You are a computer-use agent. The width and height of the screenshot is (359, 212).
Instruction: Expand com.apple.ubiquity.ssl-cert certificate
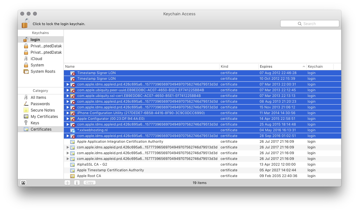68,96
